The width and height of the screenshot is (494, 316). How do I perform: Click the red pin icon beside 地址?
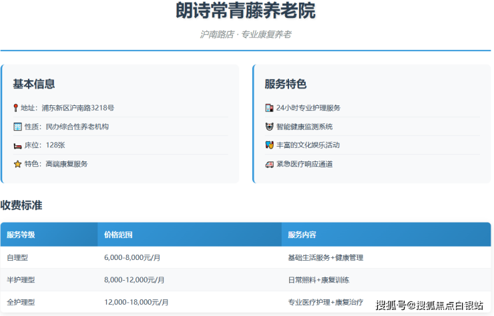[16, 108]
